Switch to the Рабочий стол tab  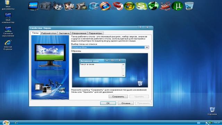(49, 33)
